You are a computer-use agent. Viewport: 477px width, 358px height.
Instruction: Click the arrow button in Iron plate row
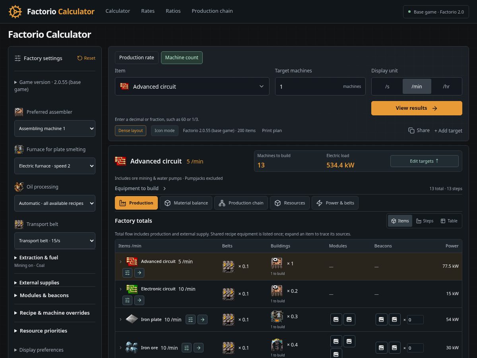tap(202, 319)
